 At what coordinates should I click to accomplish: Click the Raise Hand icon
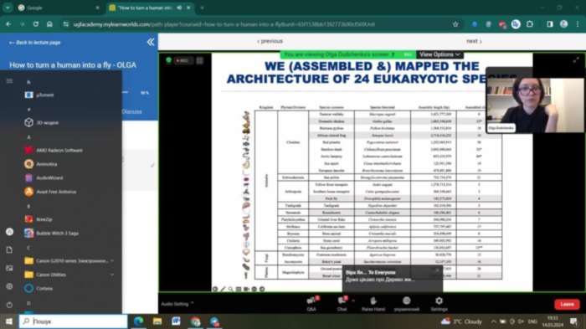tap(373, 304)
